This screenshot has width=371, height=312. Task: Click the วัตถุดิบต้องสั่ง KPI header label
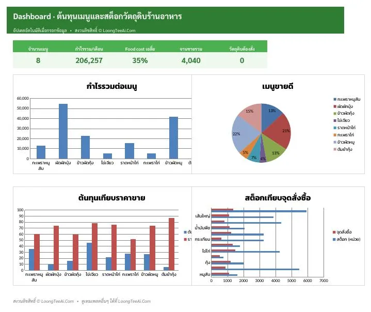coord(242,49)
